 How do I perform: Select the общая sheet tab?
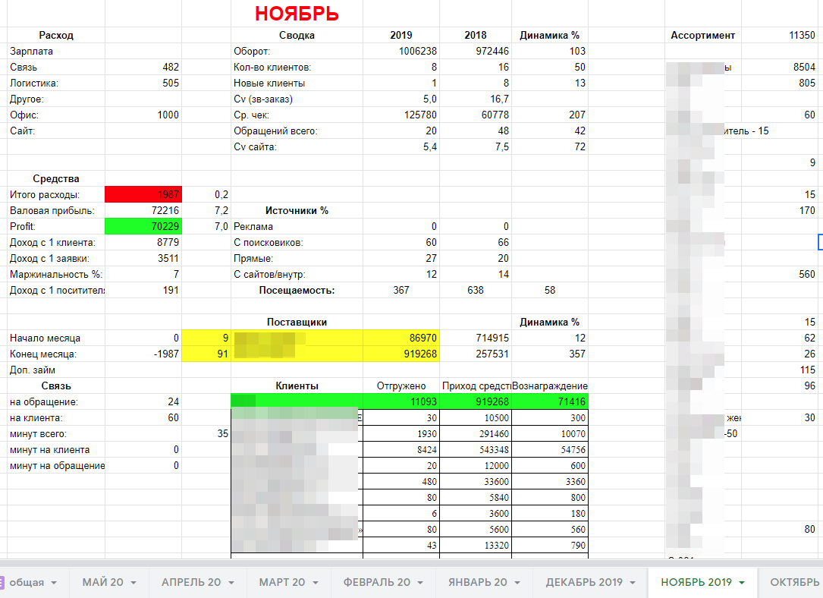[x=27, y=582]
